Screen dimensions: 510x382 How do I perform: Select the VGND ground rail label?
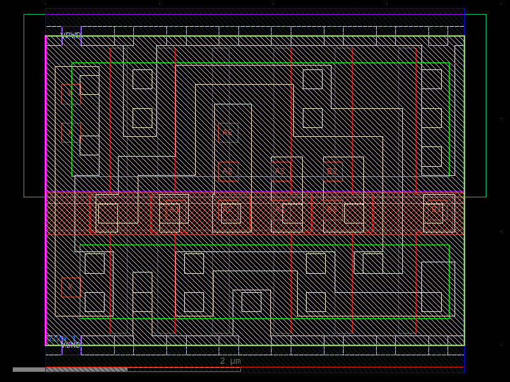70,344
